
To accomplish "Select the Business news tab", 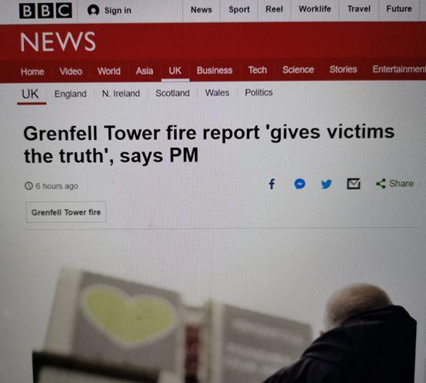I will [x=215, y=70].
